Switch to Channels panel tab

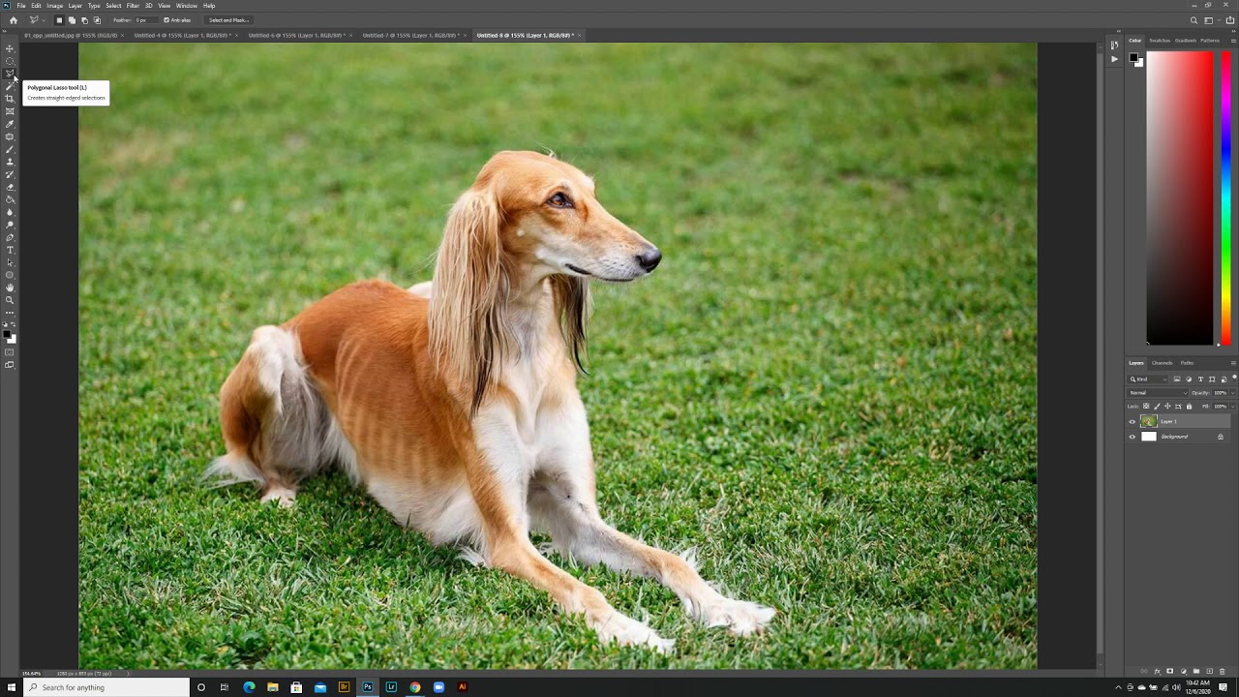click(x=1162, y=363)
